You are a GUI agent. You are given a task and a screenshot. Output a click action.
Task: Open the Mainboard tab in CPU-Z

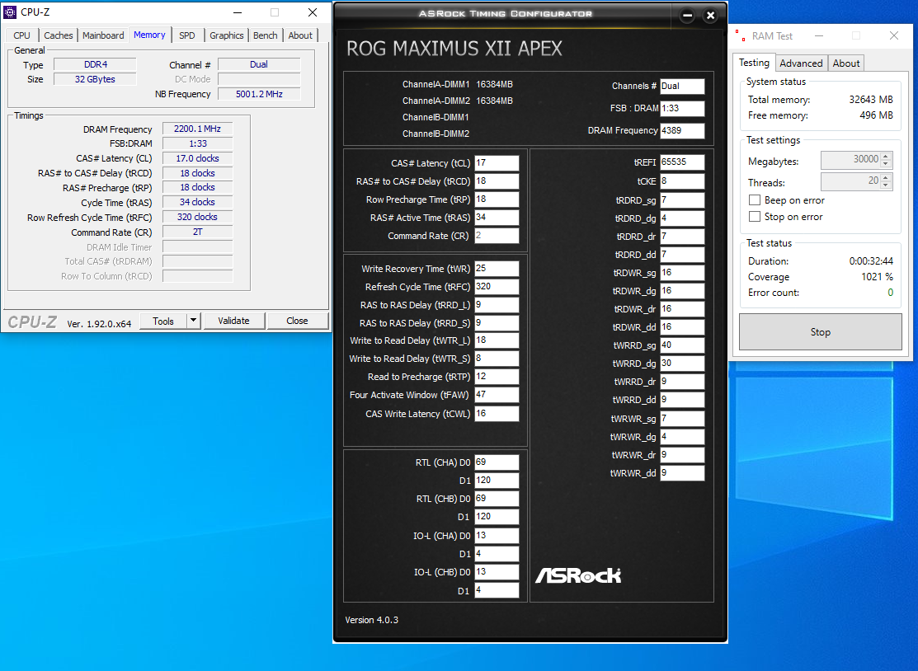103,35
